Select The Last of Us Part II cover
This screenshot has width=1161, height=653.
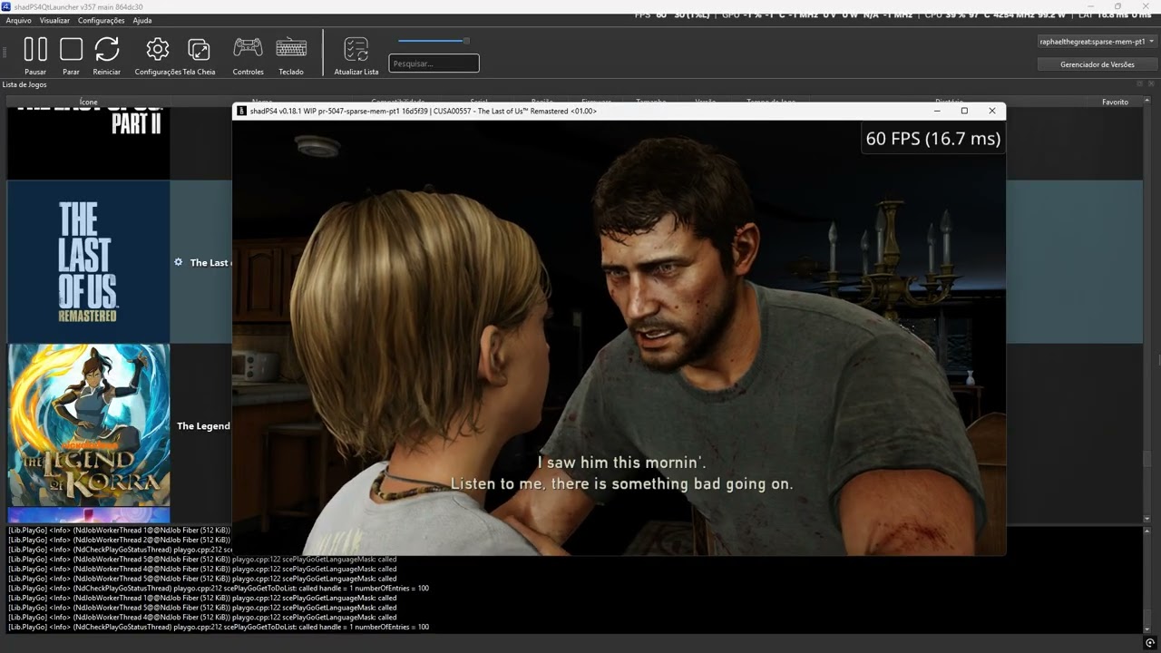(x=89, y=142)
